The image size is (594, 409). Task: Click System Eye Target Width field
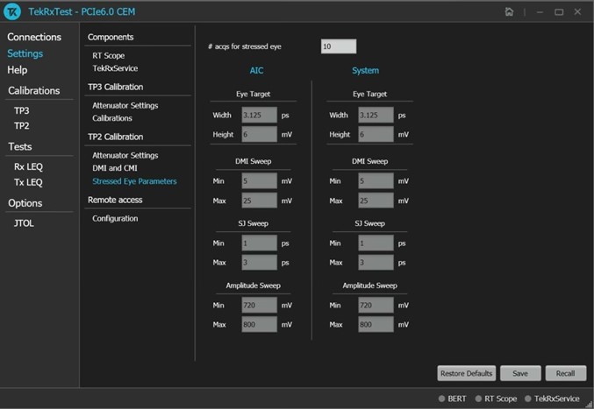[x=376, y=115]
